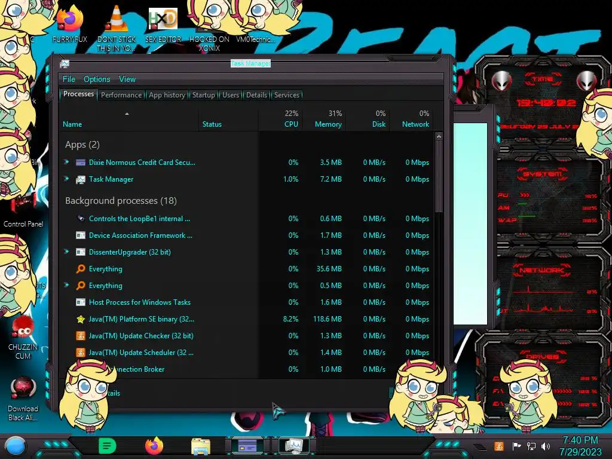This screenshot has width=612, height=459.
Task: Click the Task Manager taskbar button
Action: (x=293, y=446)
